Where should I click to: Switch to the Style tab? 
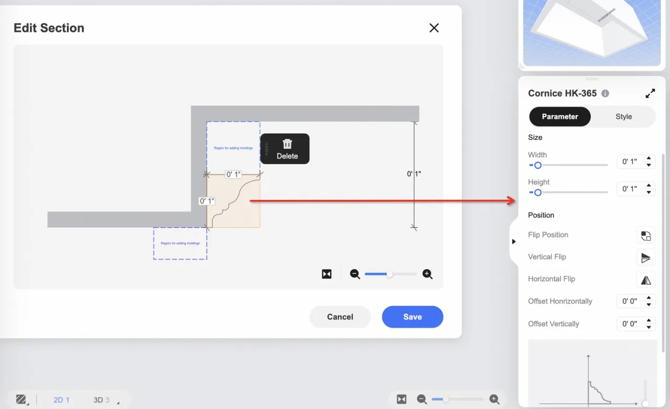623,116
